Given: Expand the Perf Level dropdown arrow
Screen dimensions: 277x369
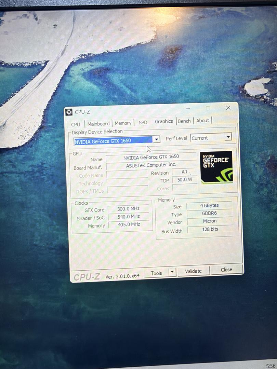Looking at the screenshot, I should (228, 137).
